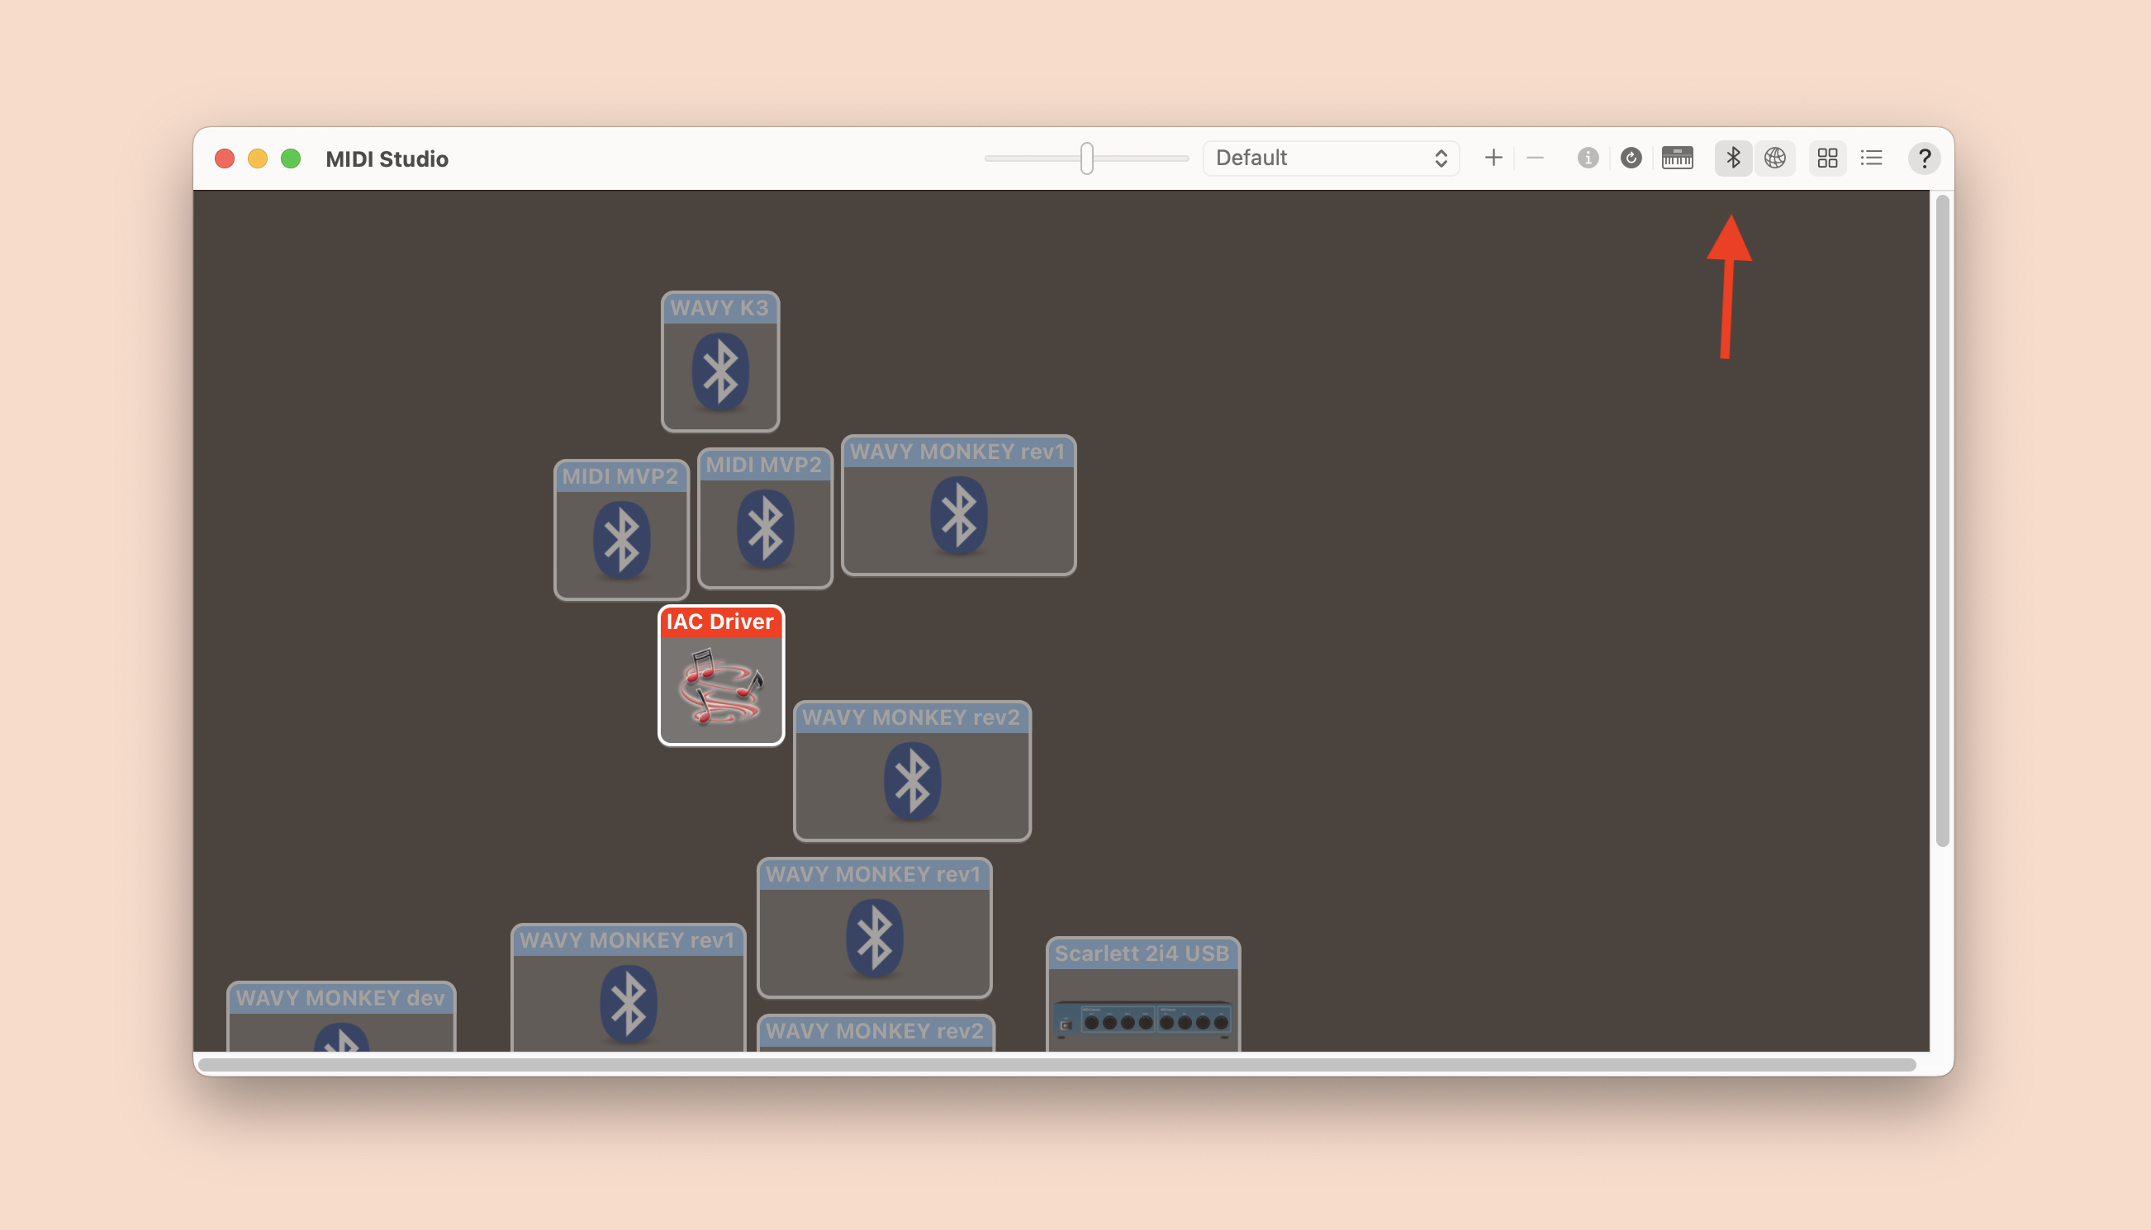This screenshot has height=1230, width=2151.
Task: Select the WAVY MONKEY rev1 device left of Scarlett 2i4 USB
Action: tap(874, 928)
